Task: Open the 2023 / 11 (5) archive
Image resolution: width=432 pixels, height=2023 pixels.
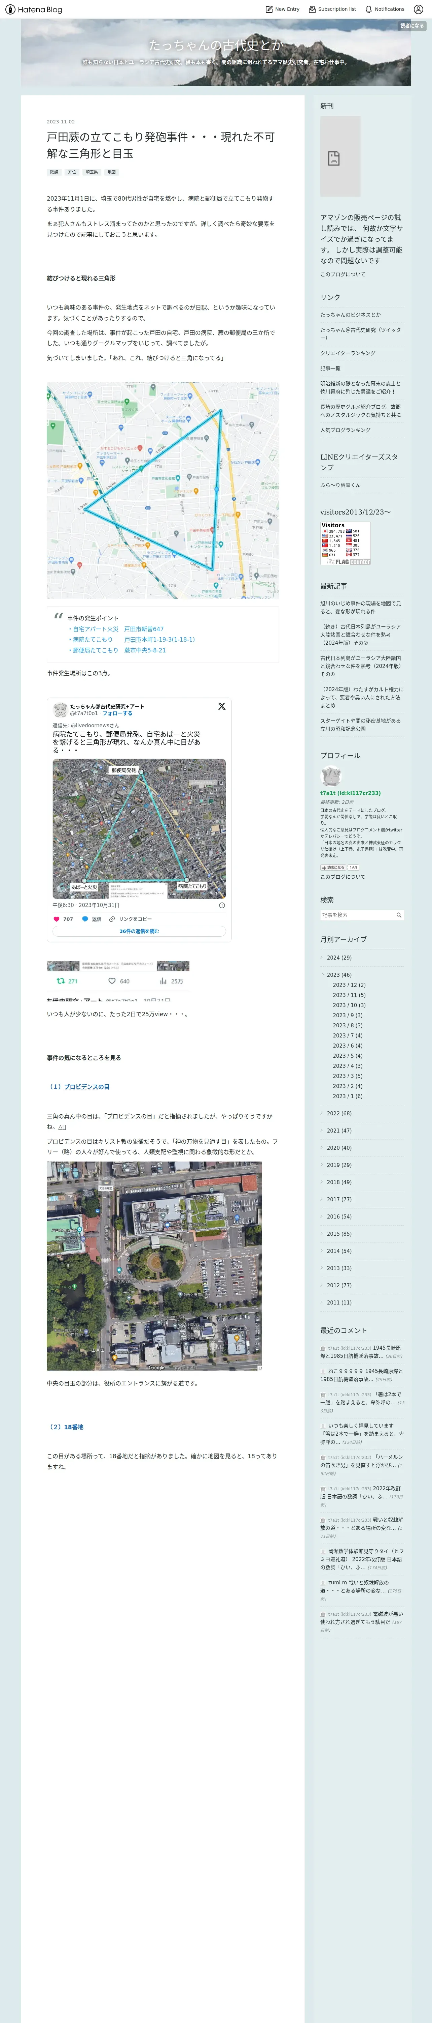Action: click(349, 995)
